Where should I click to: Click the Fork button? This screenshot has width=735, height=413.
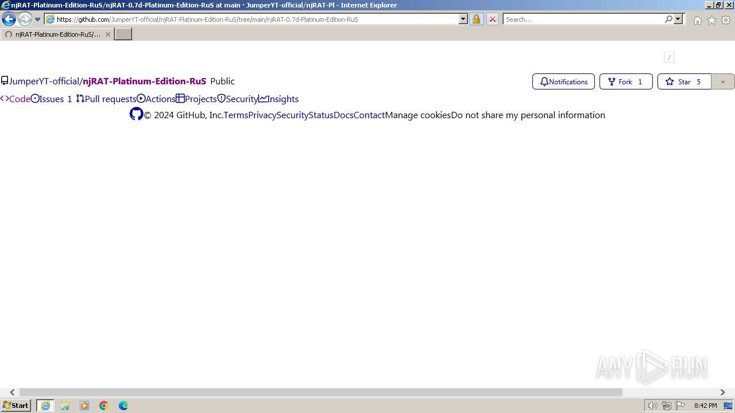tap(626, 81)
